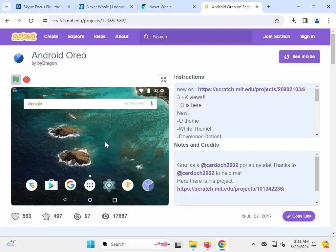Image resolution: width=336 pixels, height=252 pixels.
Task: Open the About menu item
Action: (122, 36)
